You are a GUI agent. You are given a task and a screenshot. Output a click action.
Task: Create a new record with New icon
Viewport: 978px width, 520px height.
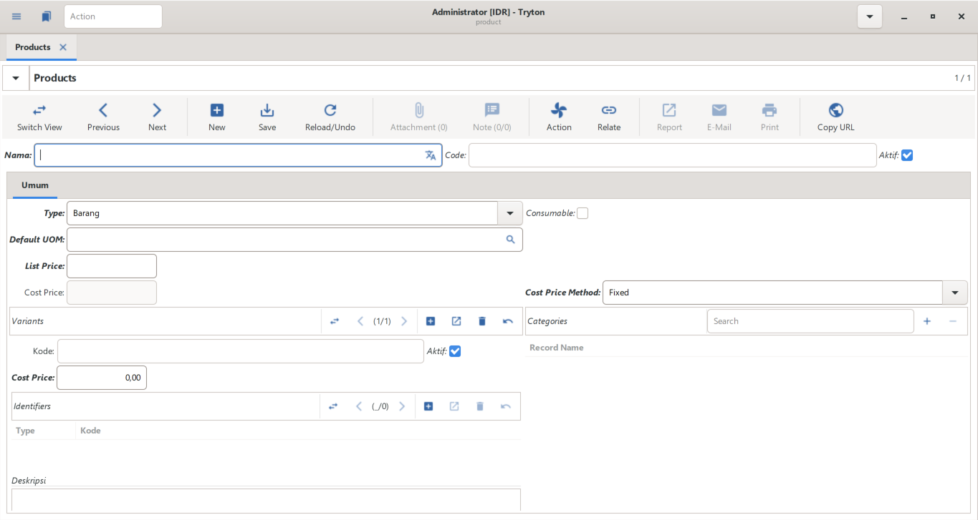tap(216, 111)
